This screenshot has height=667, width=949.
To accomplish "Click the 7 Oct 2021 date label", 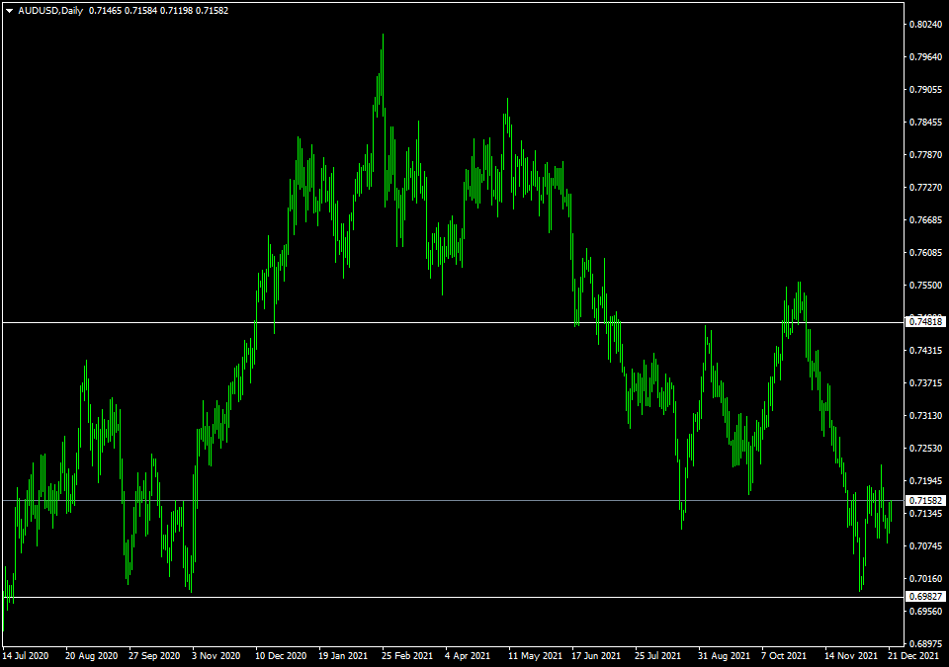I will coord(784,656).
